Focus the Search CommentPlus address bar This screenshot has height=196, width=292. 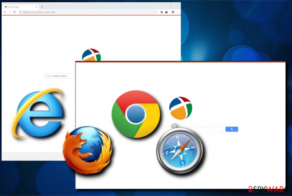[88, 12]
